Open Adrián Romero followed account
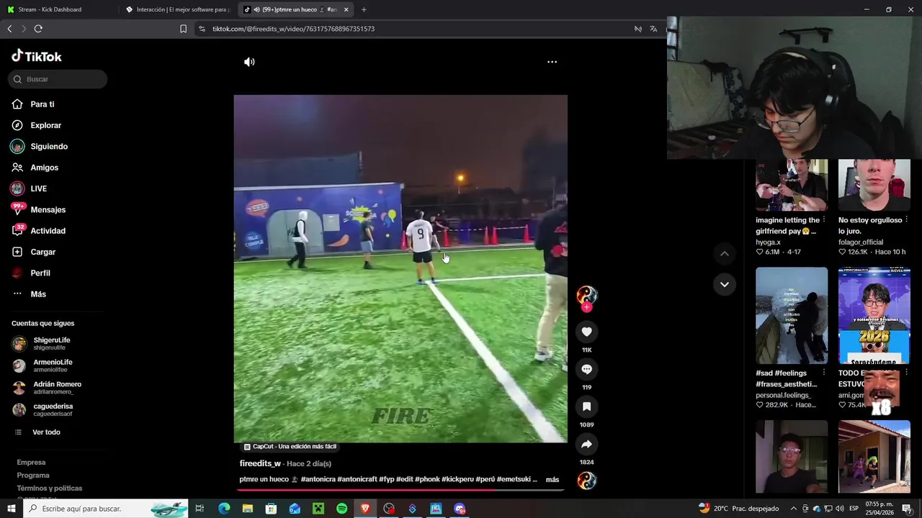 (x=56, y=388)
